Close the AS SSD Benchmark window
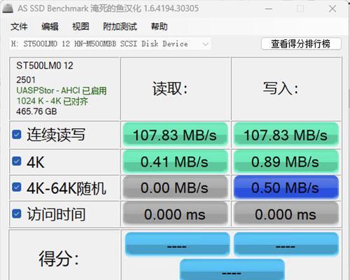This screenshot has width=350, height=280. [332, 9]
